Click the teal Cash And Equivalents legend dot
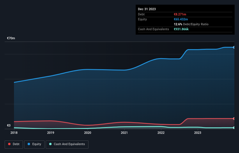 (50, 144)
